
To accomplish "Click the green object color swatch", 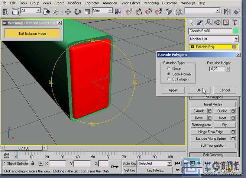I will click(236, 31).
